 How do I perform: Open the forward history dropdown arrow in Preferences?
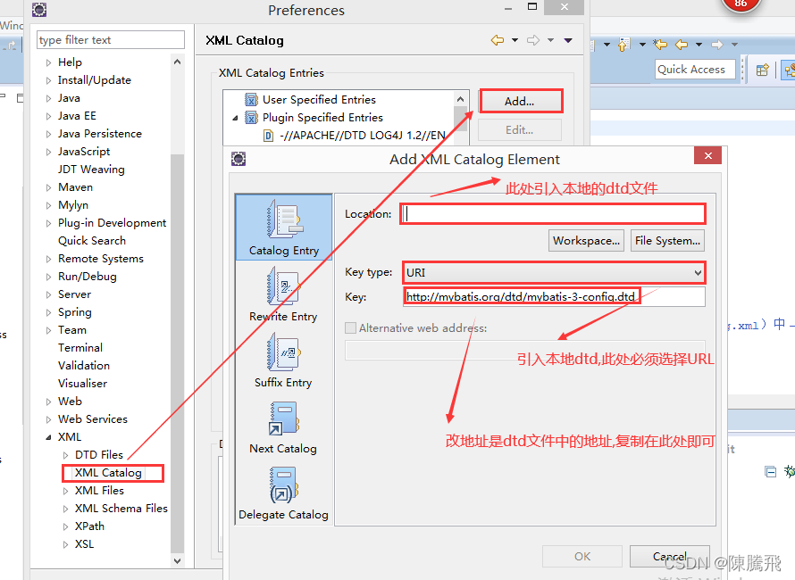pyautogui.click(x=550, y=40)
